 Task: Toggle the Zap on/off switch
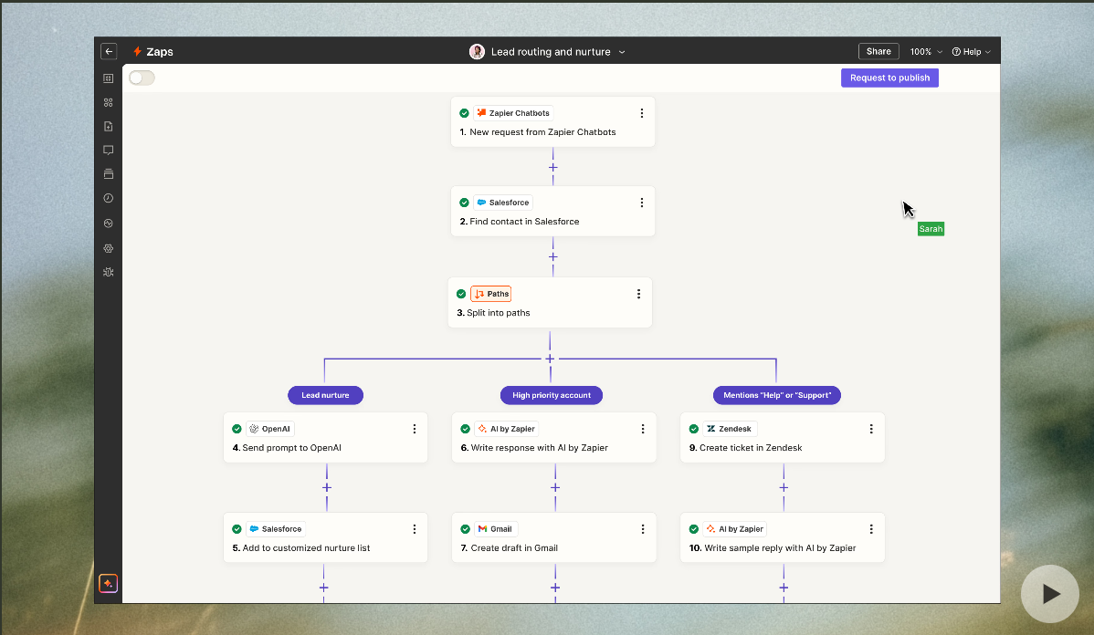[x=142, y=78]
